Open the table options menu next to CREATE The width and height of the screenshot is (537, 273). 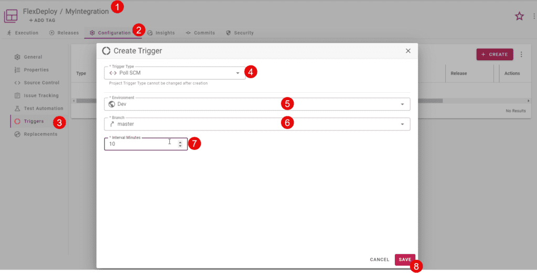coord(521,54)
